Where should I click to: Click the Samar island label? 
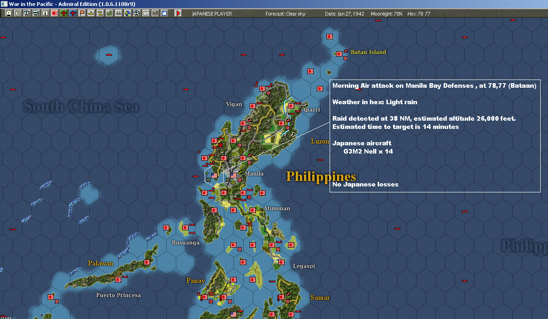(x=320, y=298)
